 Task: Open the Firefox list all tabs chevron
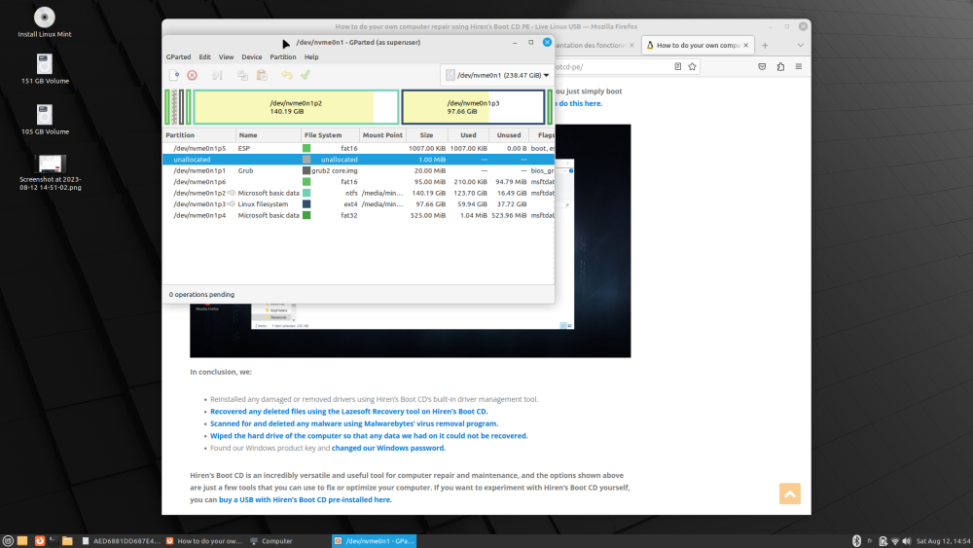point(801,46)
